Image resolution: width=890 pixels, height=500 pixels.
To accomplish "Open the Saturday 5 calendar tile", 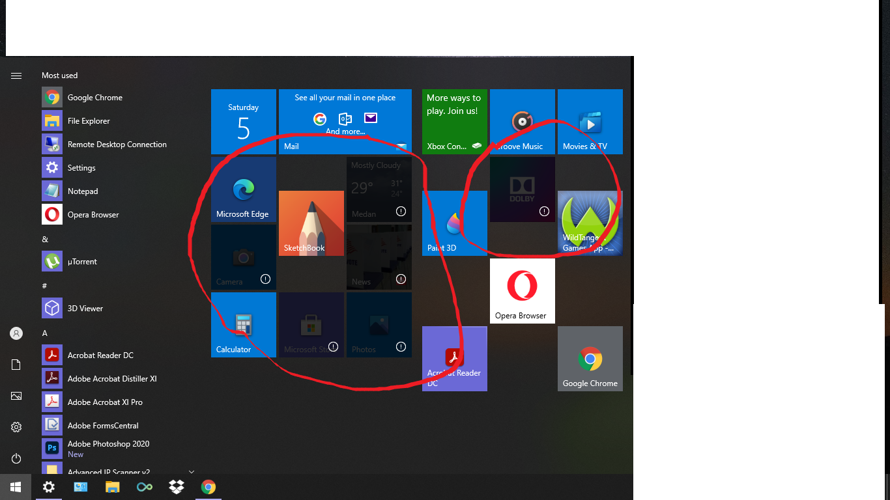I will (x=244, y=122).
